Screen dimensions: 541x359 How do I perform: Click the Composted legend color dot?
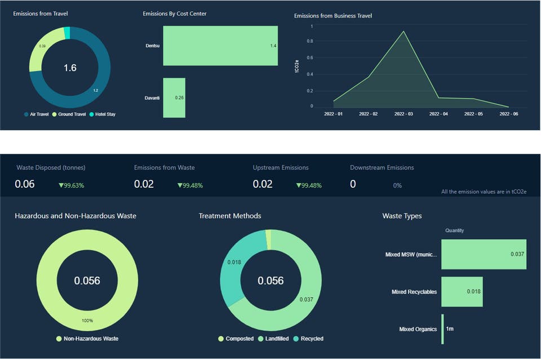(x=221, y=339)
